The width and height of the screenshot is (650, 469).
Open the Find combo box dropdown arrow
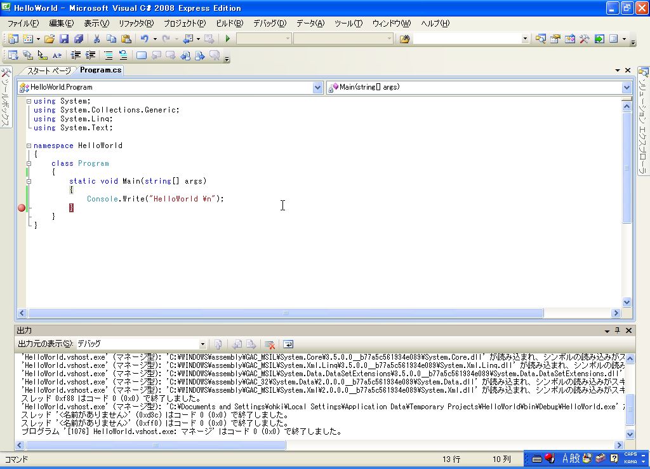click(525, 39)
